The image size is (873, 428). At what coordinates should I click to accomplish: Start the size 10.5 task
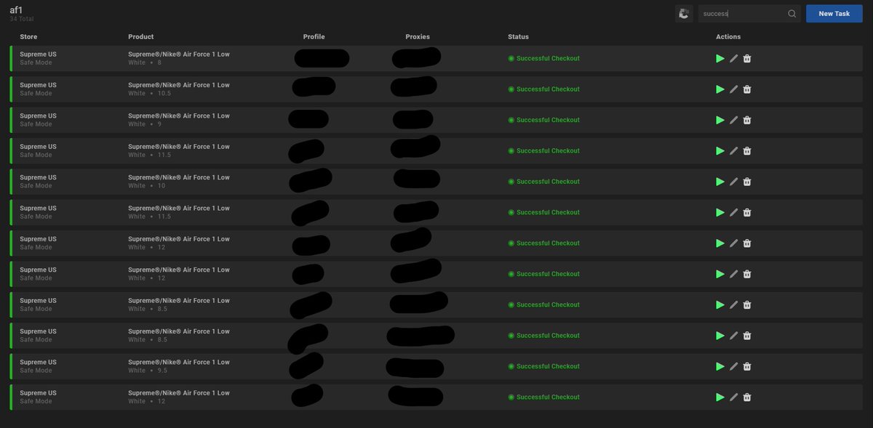pyautogui.click(x=719, y=89)
